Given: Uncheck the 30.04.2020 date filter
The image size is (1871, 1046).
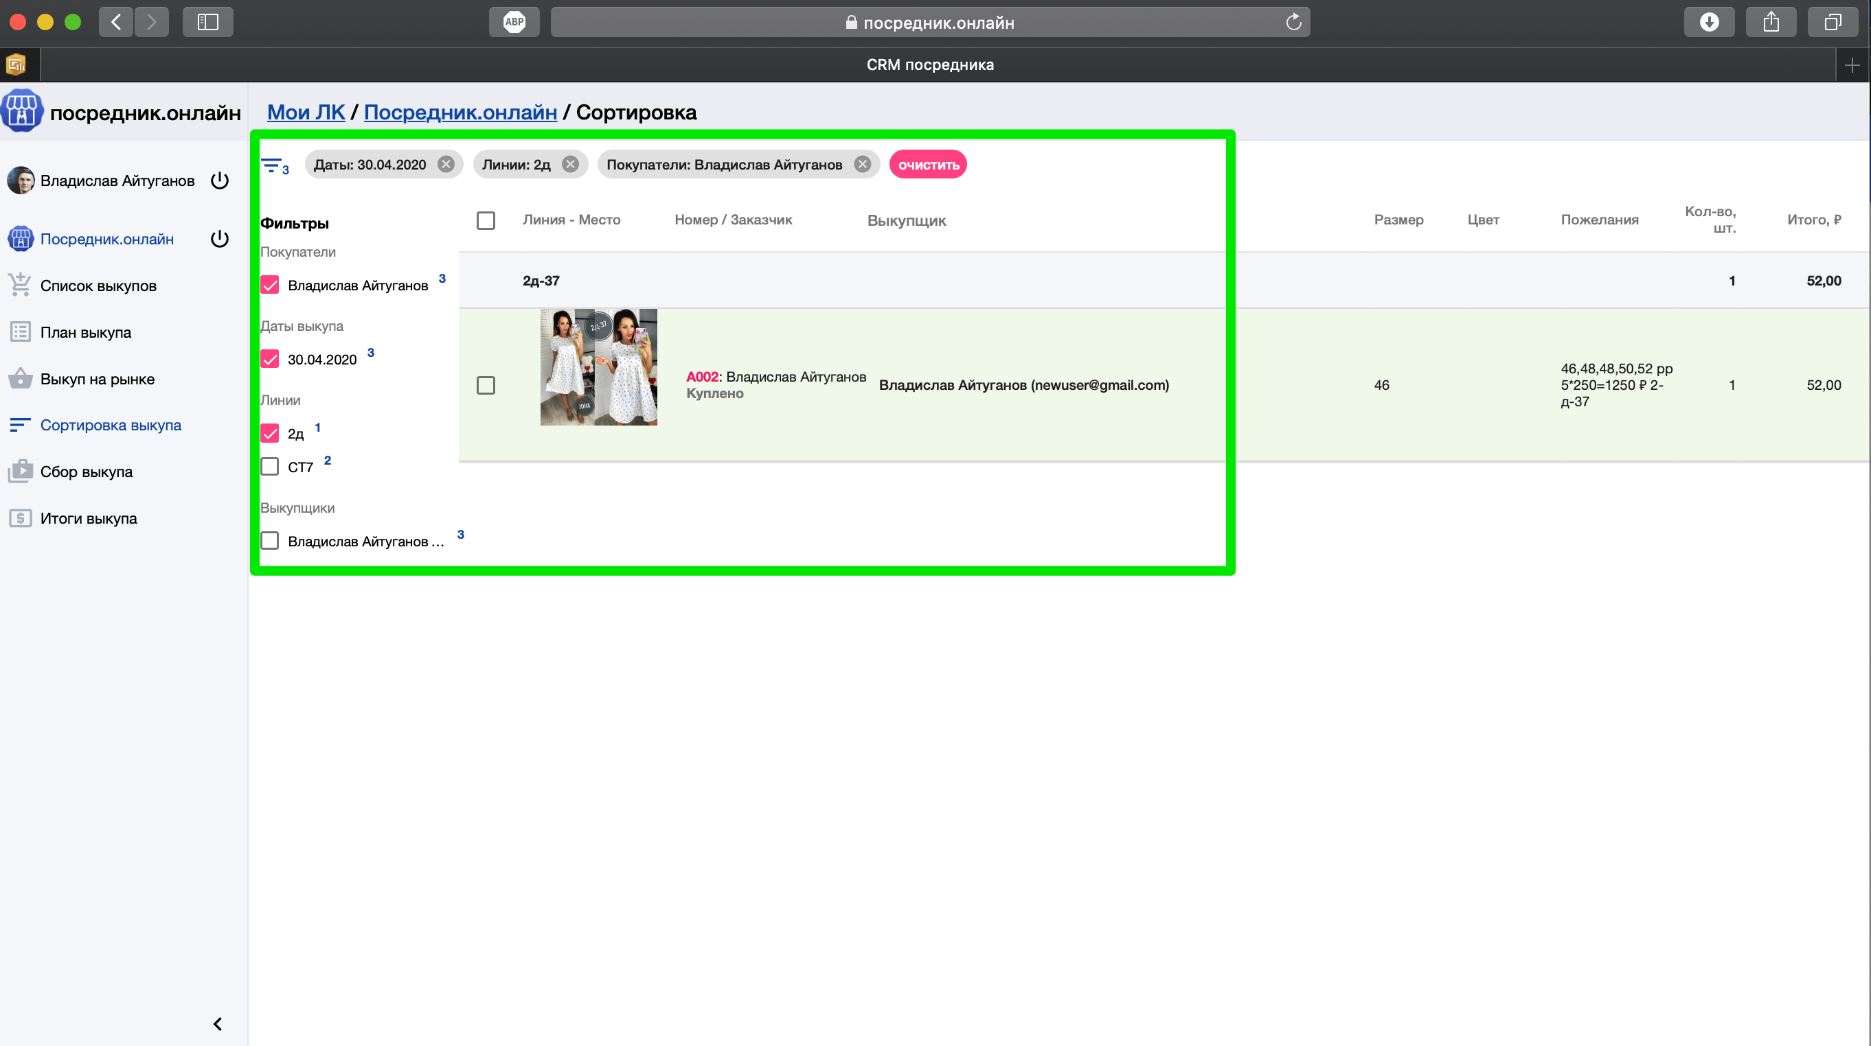Looking at the screenshot, I should click(x=269, y=360).
